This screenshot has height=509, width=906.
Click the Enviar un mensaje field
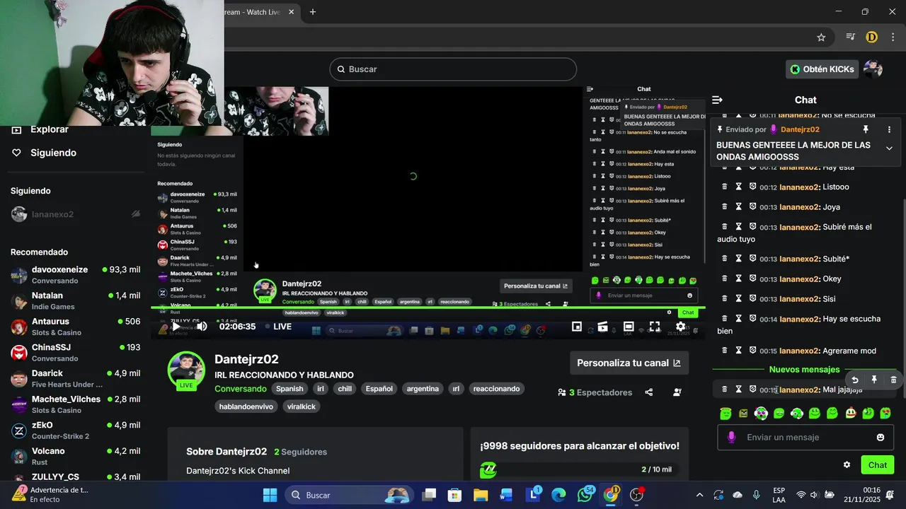tap(805, 438)
